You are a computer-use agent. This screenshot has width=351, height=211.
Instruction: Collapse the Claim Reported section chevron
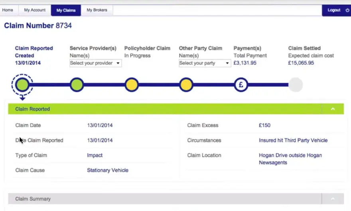click(333, 109)
